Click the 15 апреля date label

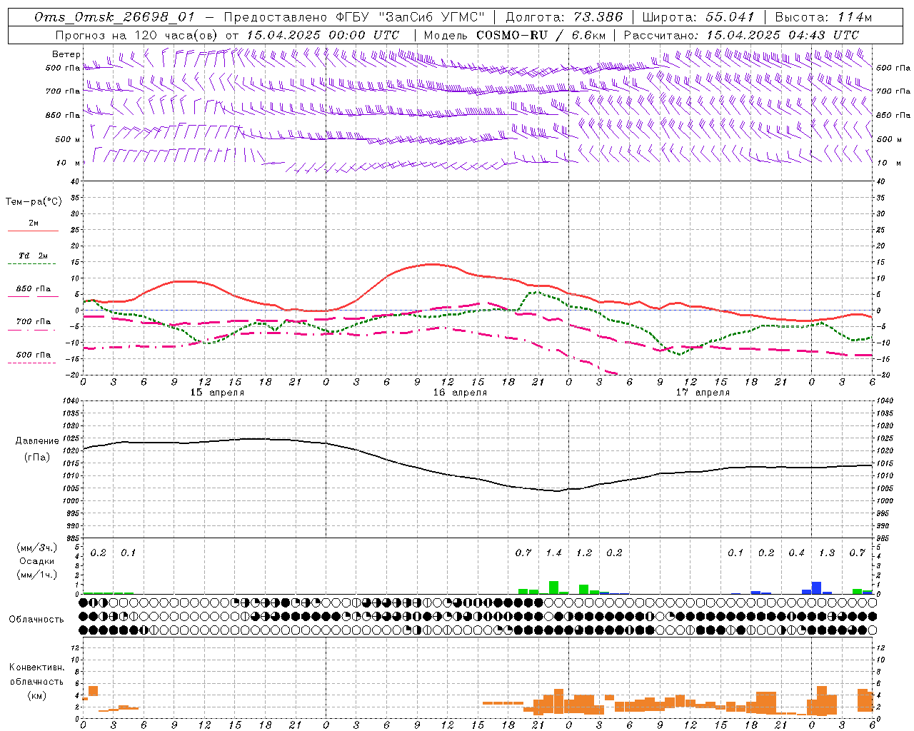[217, 393]
